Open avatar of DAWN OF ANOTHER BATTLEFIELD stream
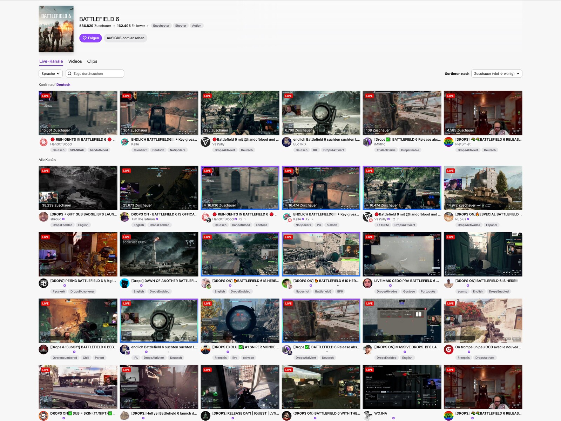Viewport: 561px width, 421px height. [124, 283]
